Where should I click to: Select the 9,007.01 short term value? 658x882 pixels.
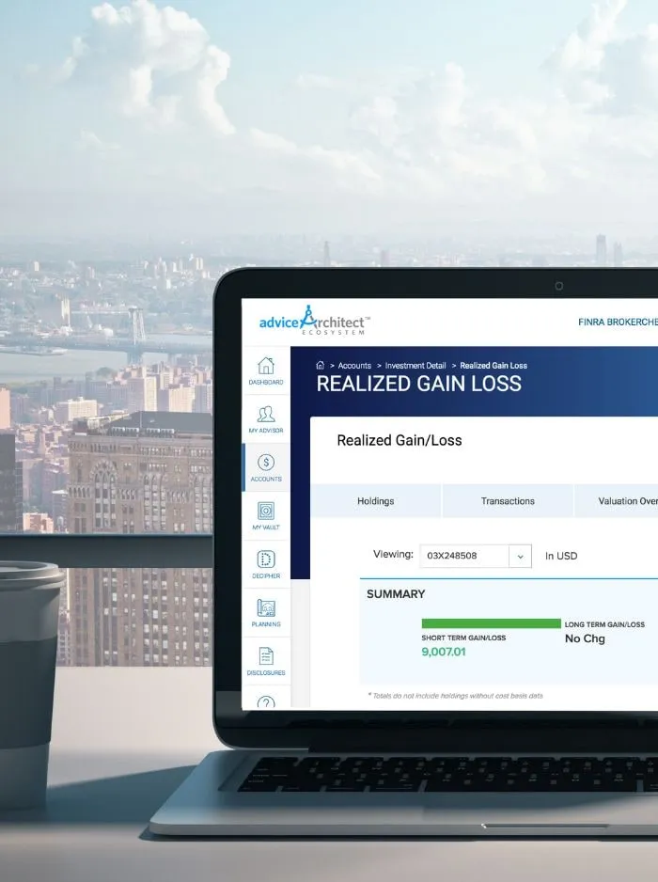pyautogui.click(x=444, y=652)
